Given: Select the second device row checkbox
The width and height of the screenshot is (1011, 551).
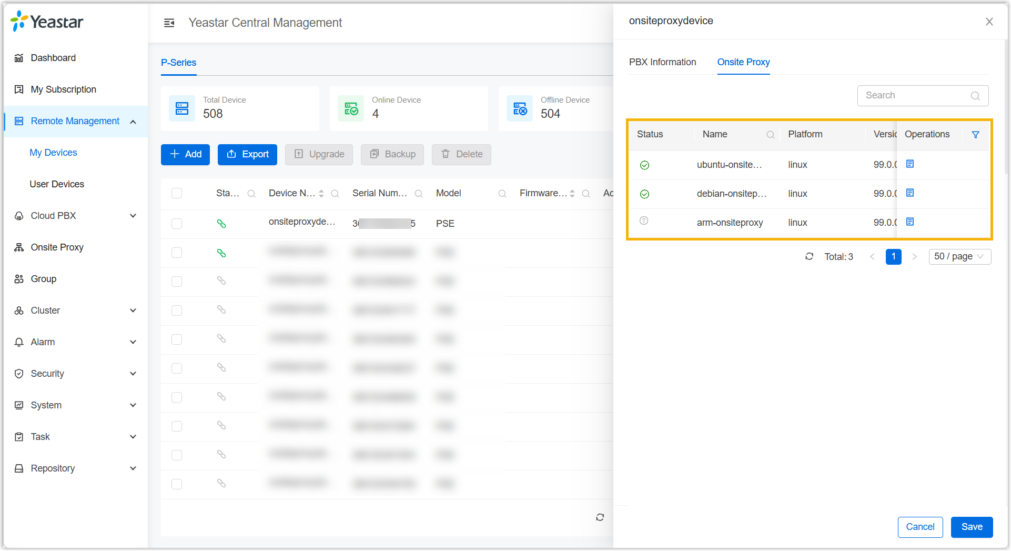Looking at the screenshot, I should point(177,253).
